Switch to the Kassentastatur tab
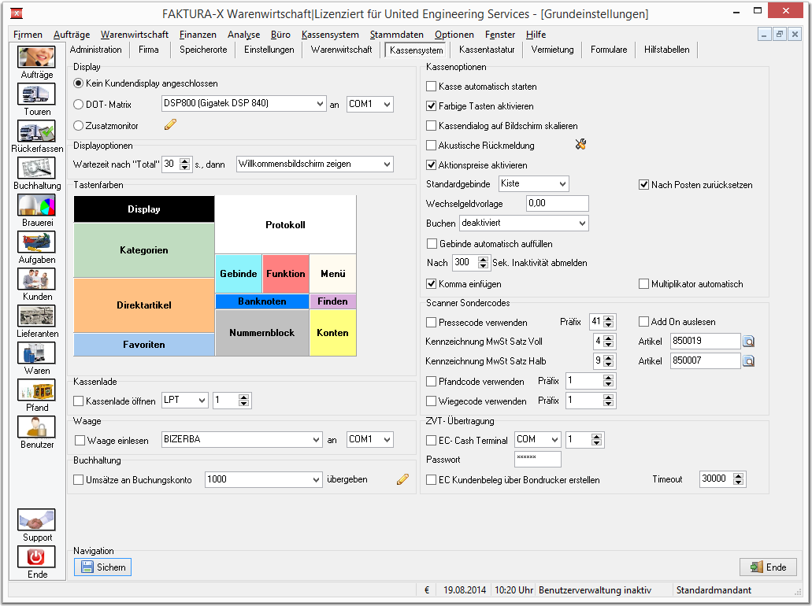The image size is (812, 606). click(486, 50)
